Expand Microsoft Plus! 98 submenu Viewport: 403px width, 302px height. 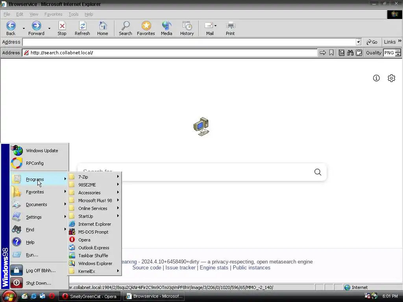point(94,201)
